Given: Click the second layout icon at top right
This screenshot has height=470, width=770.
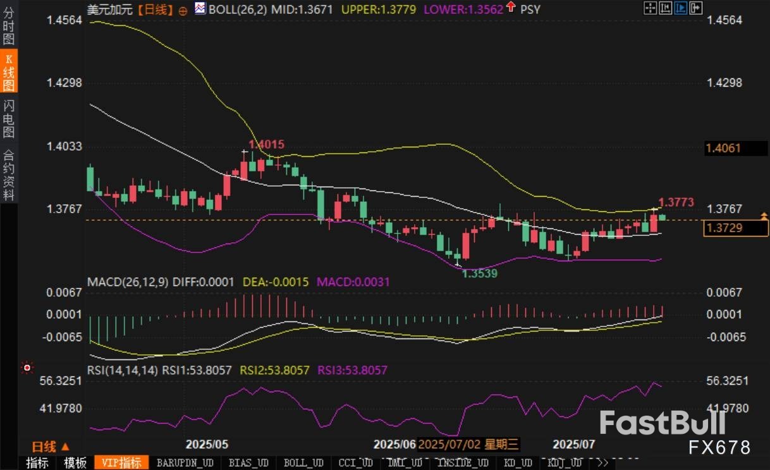Looking at the screenshot, I should [664, 8].
